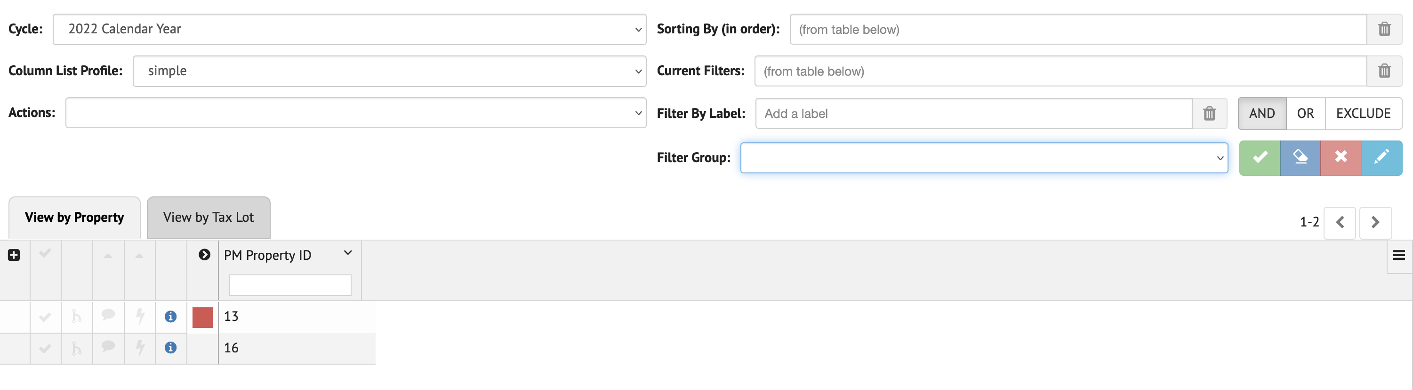
Task: Click the green checkmark save filter group button
Action: [x=1260, y=158]
